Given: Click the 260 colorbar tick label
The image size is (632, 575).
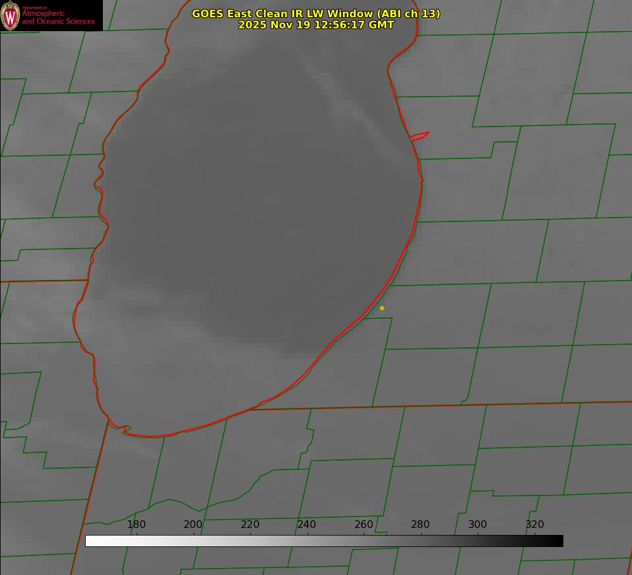Looking at the screenshot, I should point(363,524).
